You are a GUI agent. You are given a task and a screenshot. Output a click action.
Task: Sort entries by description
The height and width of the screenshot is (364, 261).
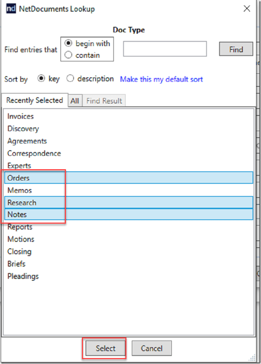pos(70,79)
